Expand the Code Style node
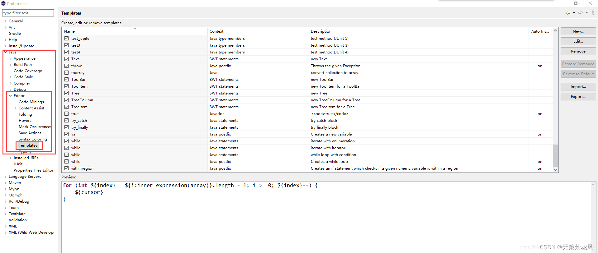Screen dimensions: 598x253 pyautogui.click(x=11, y=77)
